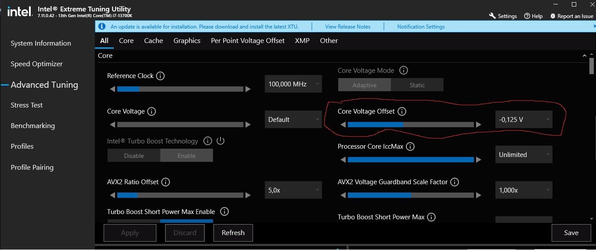Switch to the All tab

click(104, 41)
